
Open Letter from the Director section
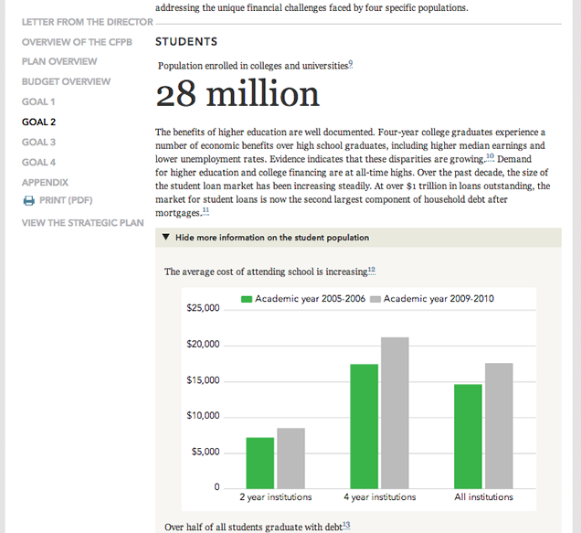click(87, 22)
